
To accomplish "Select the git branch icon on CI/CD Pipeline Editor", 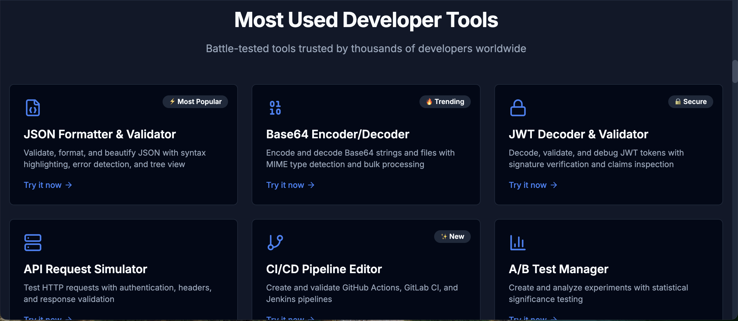I will pos(275,242).
